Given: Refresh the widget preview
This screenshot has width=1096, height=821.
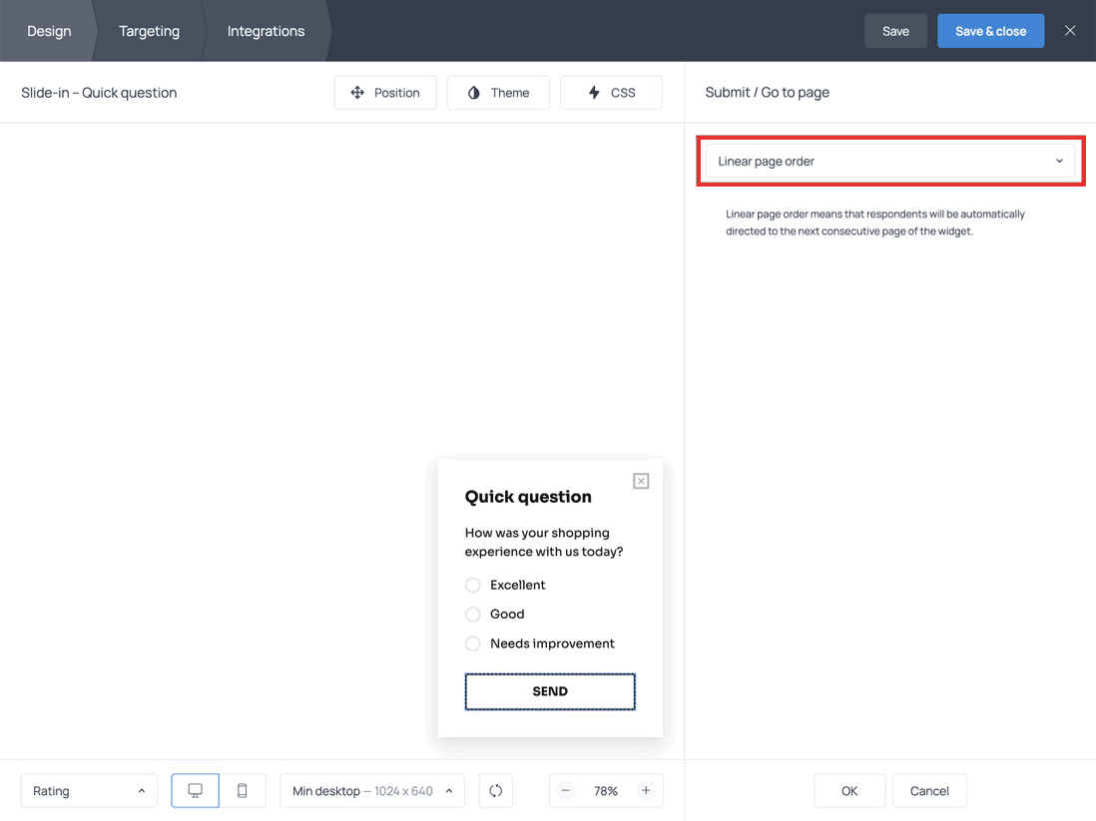Looking at the screenshot, I should [x=495, y=790].
